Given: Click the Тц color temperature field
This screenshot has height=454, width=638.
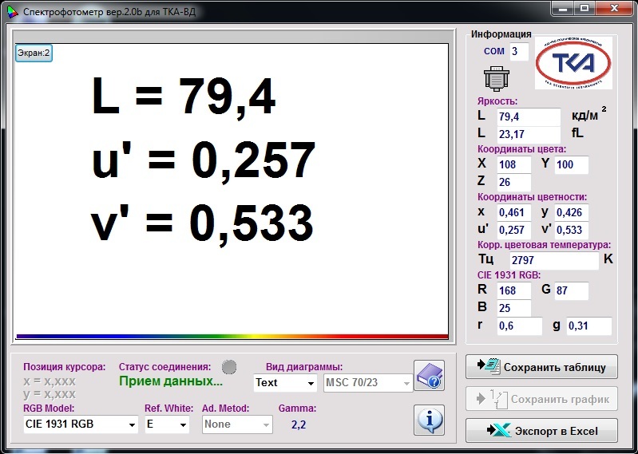Looking at the screenshot, I should pos(553,260).
